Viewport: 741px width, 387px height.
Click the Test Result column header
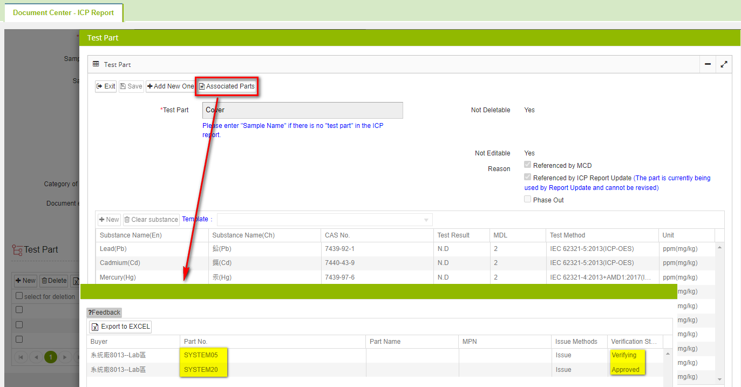coord(461,235)
